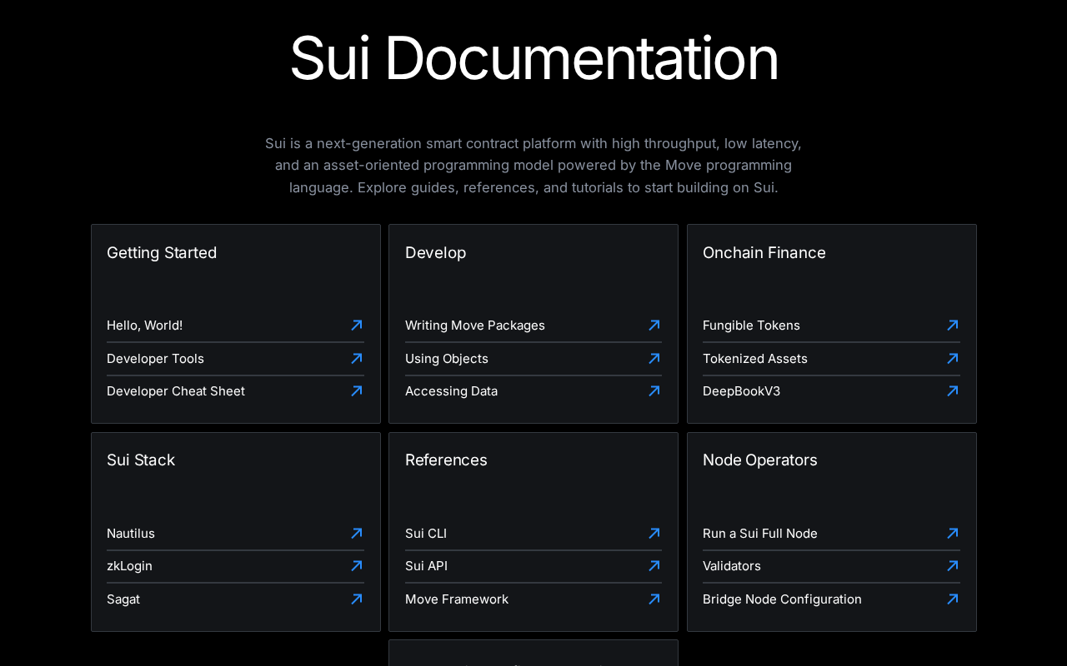Click the arrow icon for Bridge Node Configuration

(x=953, y=599)
